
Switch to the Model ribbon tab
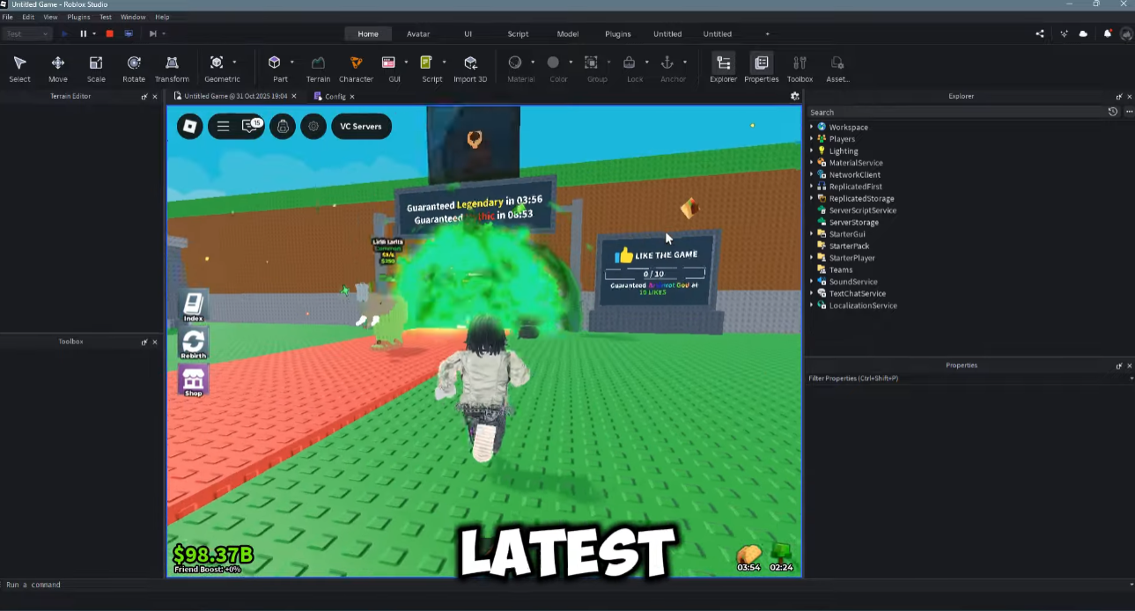tap(567, 34)
